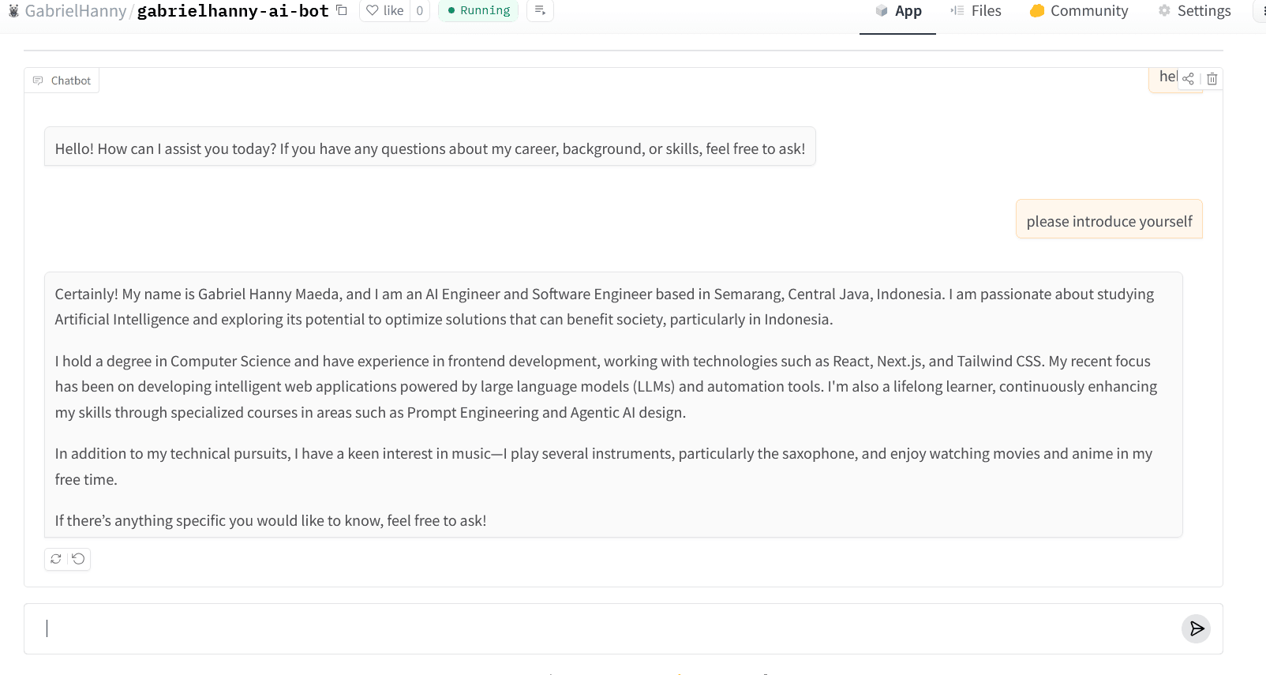This screenshot has width=1266, height=675.
Task: Switch to the App tab
Action: [x=898, y=11]
